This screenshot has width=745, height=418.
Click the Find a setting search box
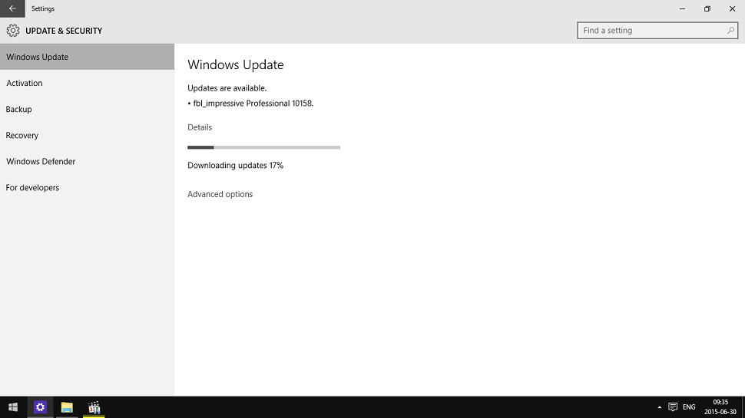pyautogui.click(x=651, y=31)
